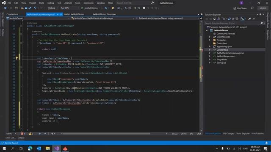Open the JwtAuthDemo project navigation dropdown
The width and height of the screenshot is (271, 152).
[x=38, y=18]
